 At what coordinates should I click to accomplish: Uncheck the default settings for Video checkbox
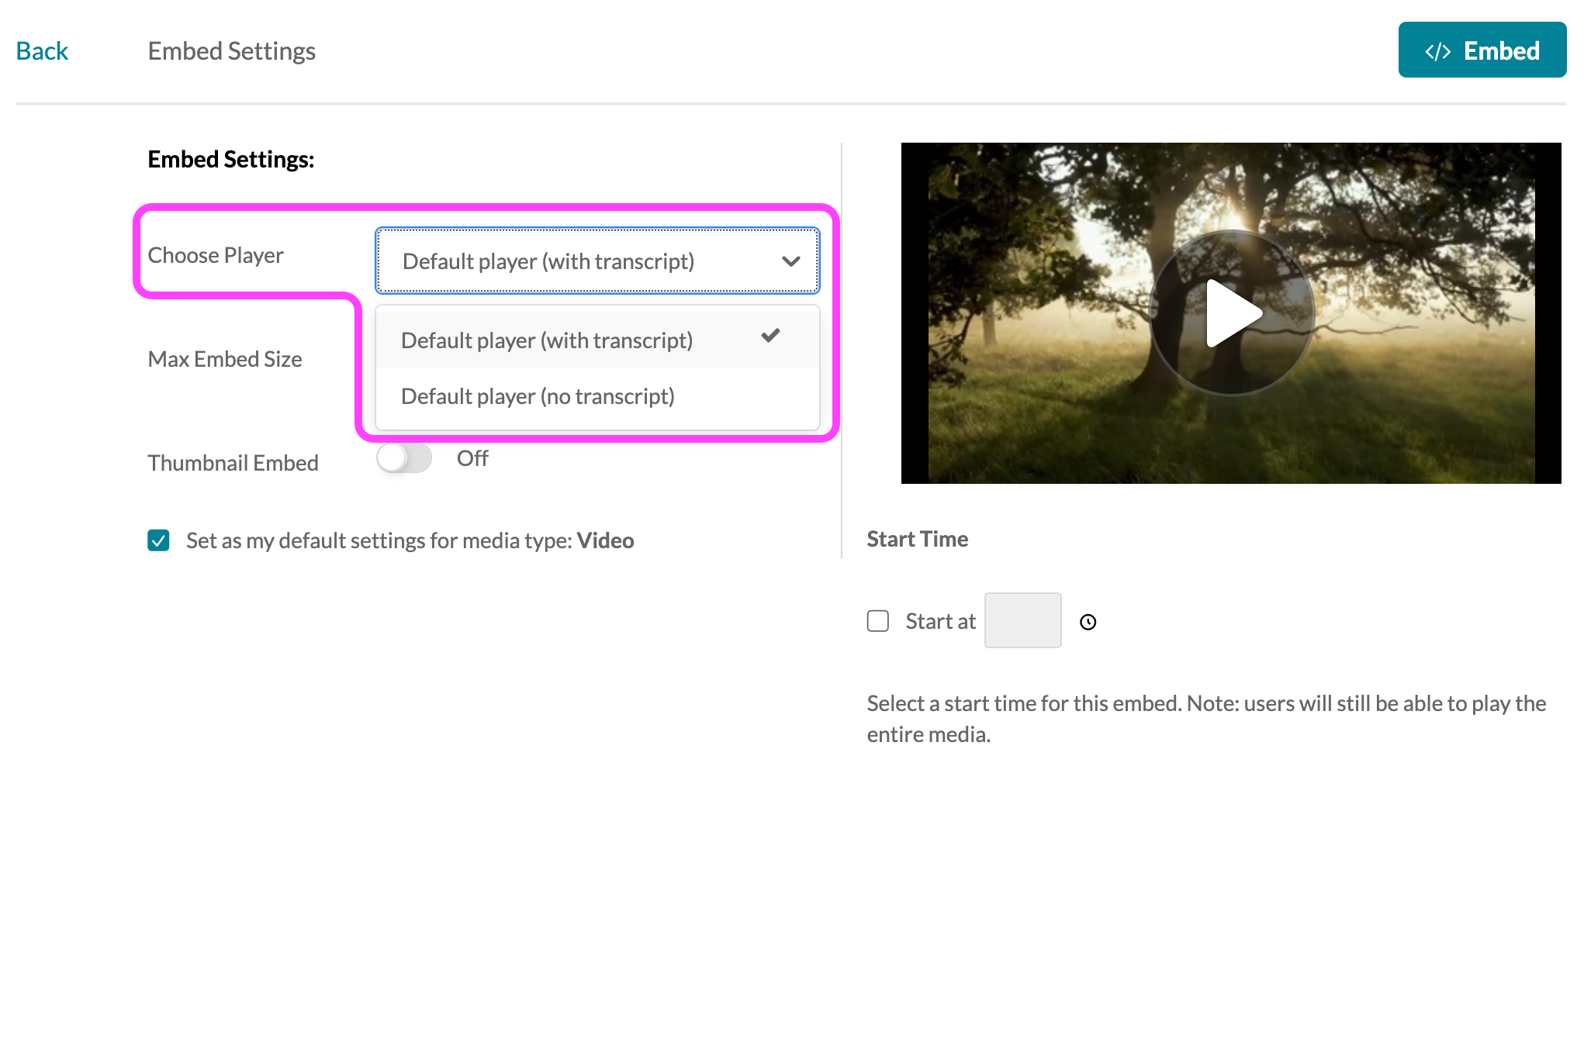click(x=159, y=540)
